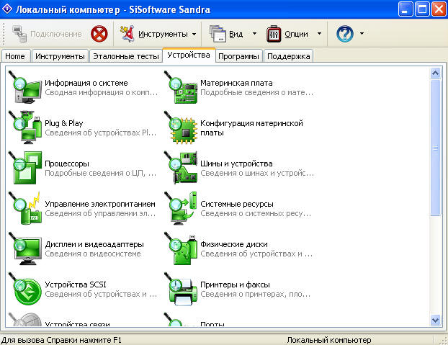Switch to the Программы tab
Image resolution: width=448 pixels, height=345 pixels.
[x=238, y=56]
